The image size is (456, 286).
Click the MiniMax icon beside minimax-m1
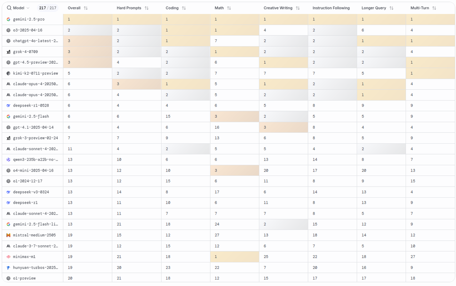point(9,257)
